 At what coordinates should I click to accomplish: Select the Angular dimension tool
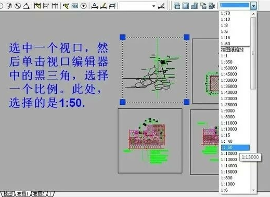(27, 6)
